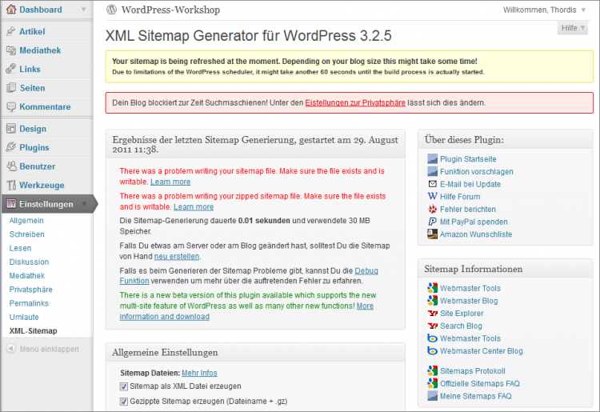This screenshot has height=412, width=600.
Task: Toggle 'Sitemap als XML Datei erzeugen' checkbox
Action: [124, 386]
